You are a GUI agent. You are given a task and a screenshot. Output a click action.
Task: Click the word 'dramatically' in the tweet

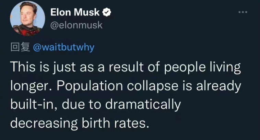click(143, 105)
